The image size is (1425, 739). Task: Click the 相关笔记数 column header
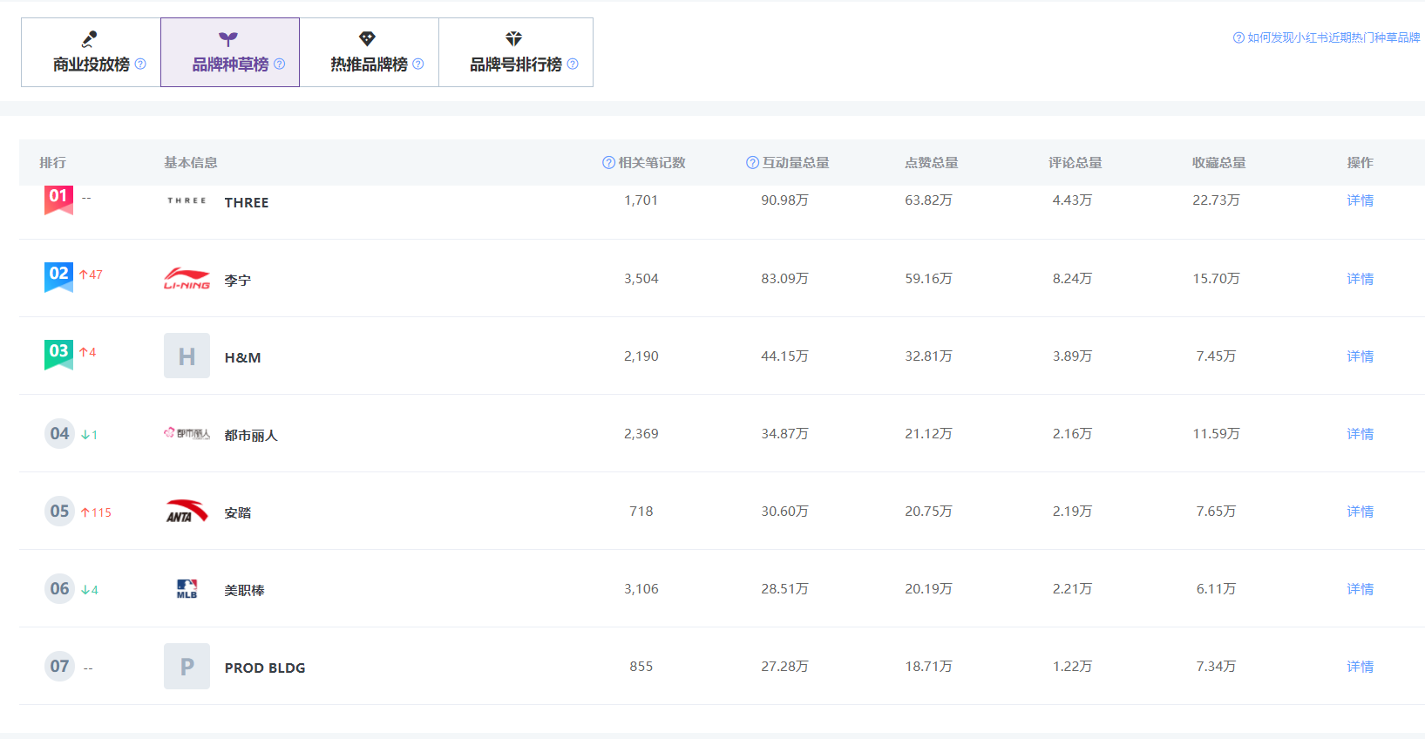tap(651, 163)
